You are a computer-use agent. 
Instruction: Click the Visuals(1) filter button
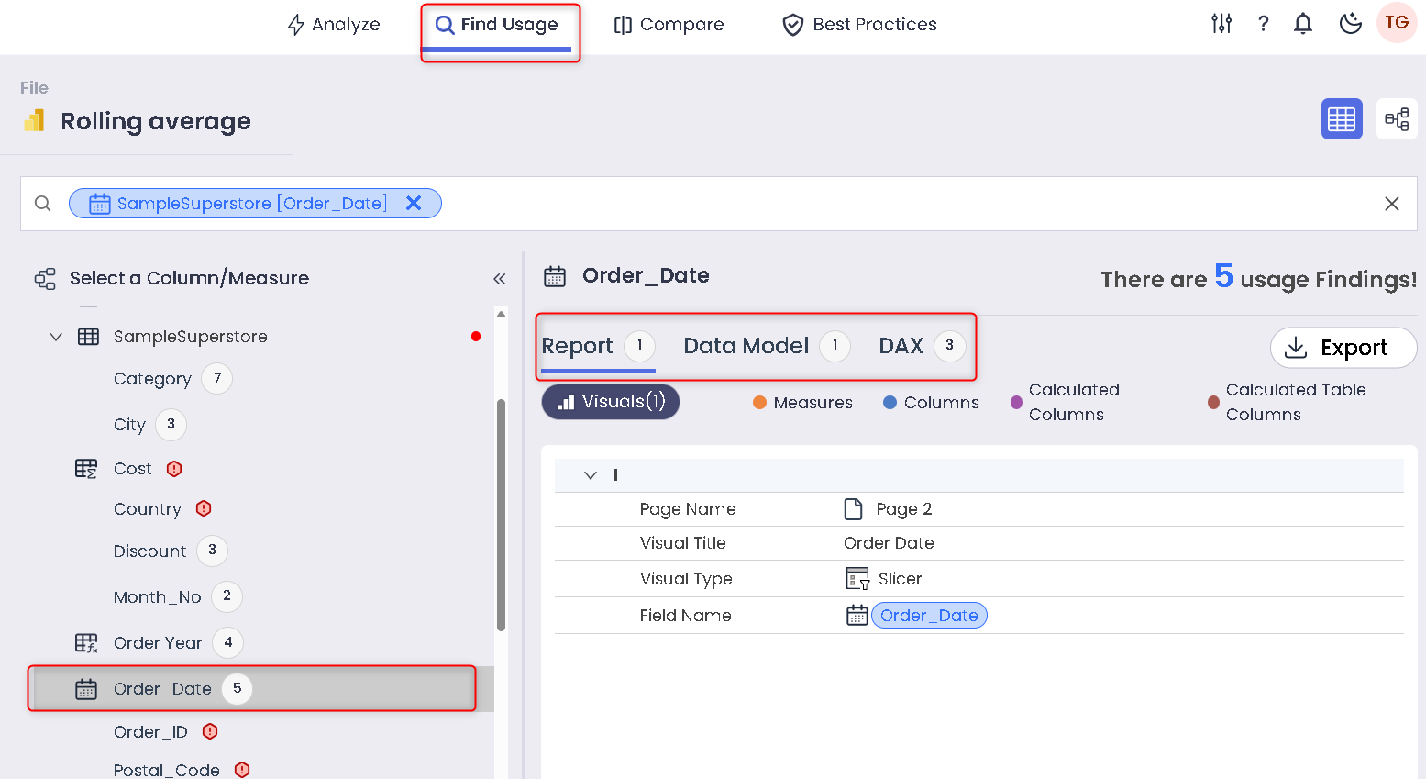610,402
